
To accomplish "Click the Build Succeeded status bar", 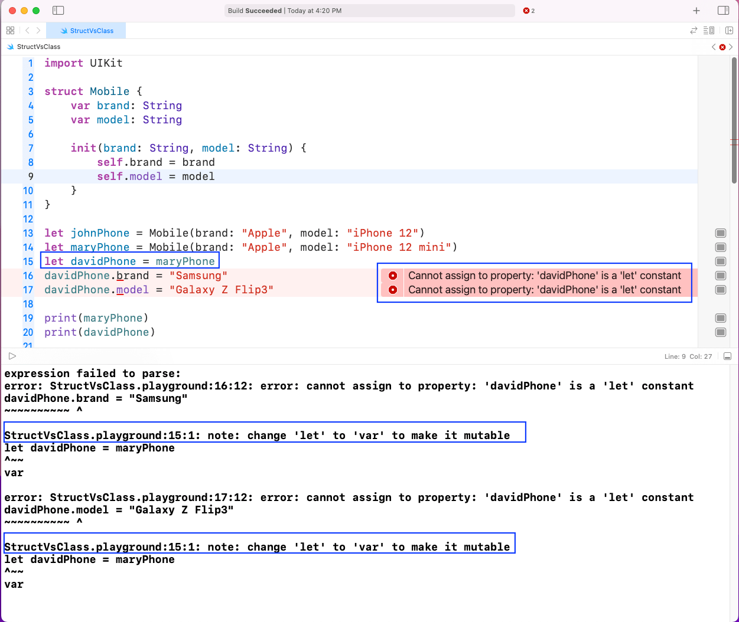I will click(370, 11).
